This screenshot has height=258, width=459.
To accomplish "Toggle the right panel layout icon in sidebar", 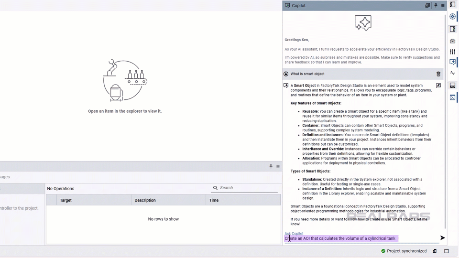I will 453,29.
